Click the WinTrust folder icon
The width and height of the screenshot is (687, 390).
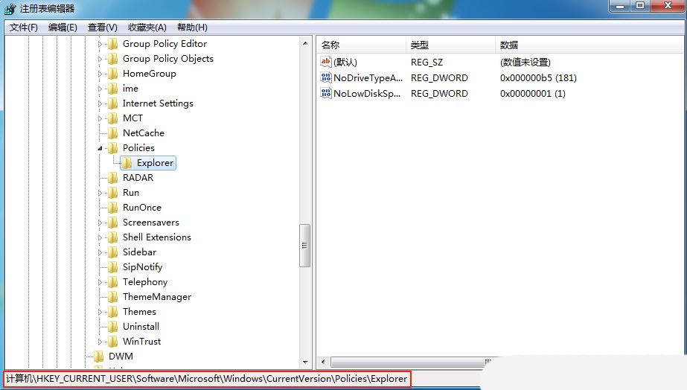(112, 342)
